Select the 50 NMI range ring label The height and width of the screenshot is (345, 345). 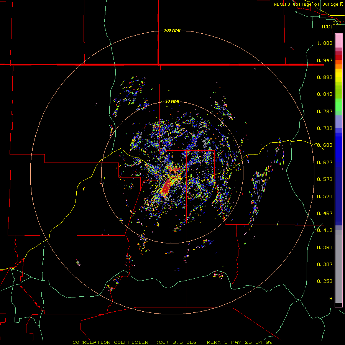pyautogui.click(x=172, y=101)
